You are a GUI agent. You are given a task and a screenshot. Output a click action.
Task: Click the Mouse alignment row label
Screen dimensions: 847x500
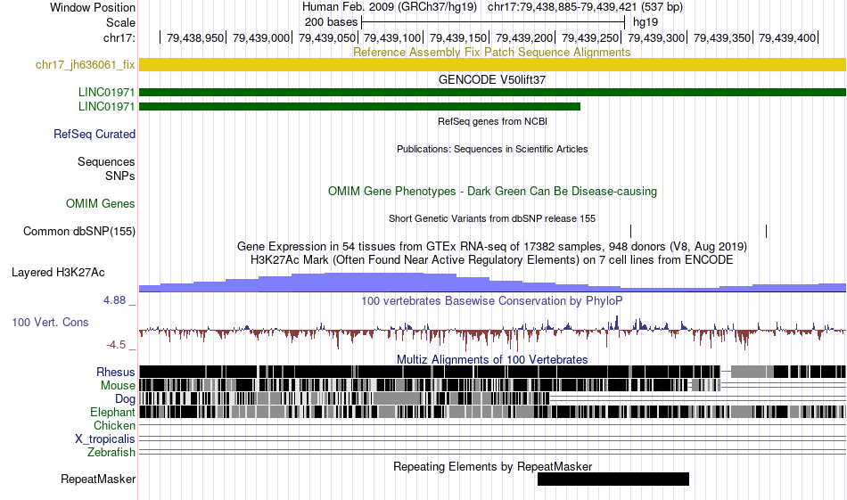(x=118, y=386)
